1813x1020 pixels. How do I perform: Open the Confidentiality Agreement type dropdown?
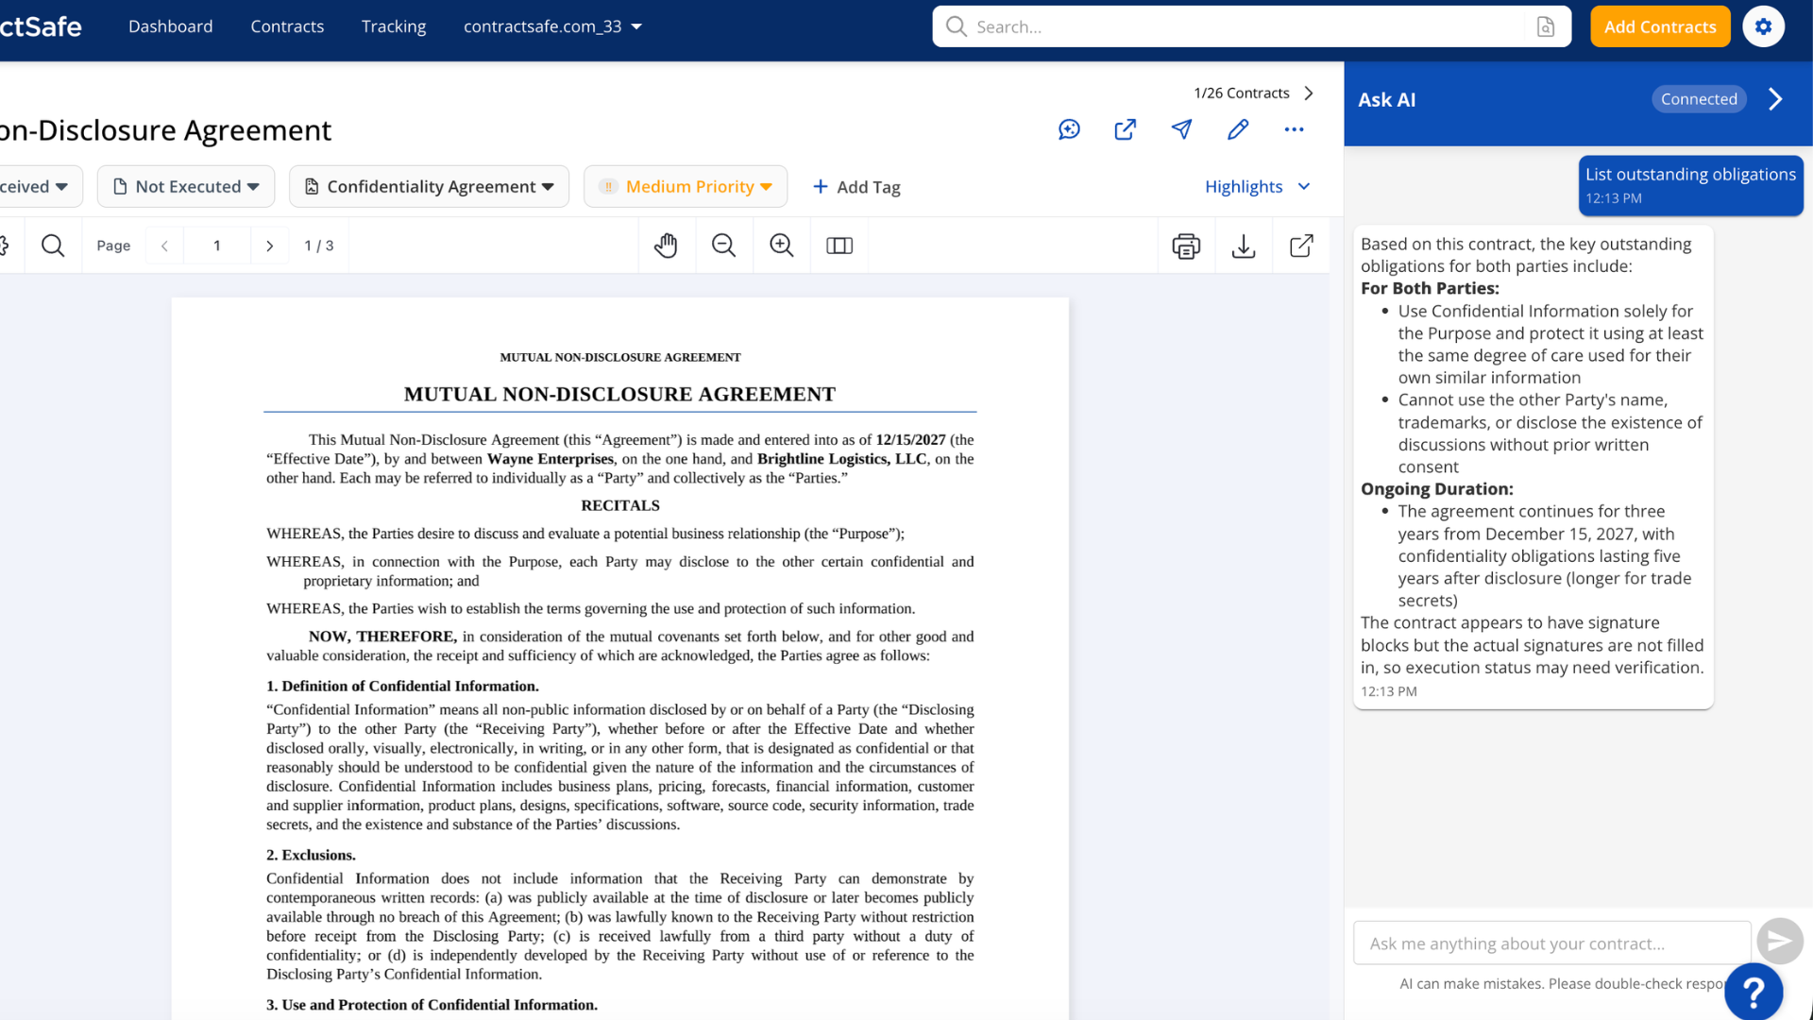click(429, 186)
